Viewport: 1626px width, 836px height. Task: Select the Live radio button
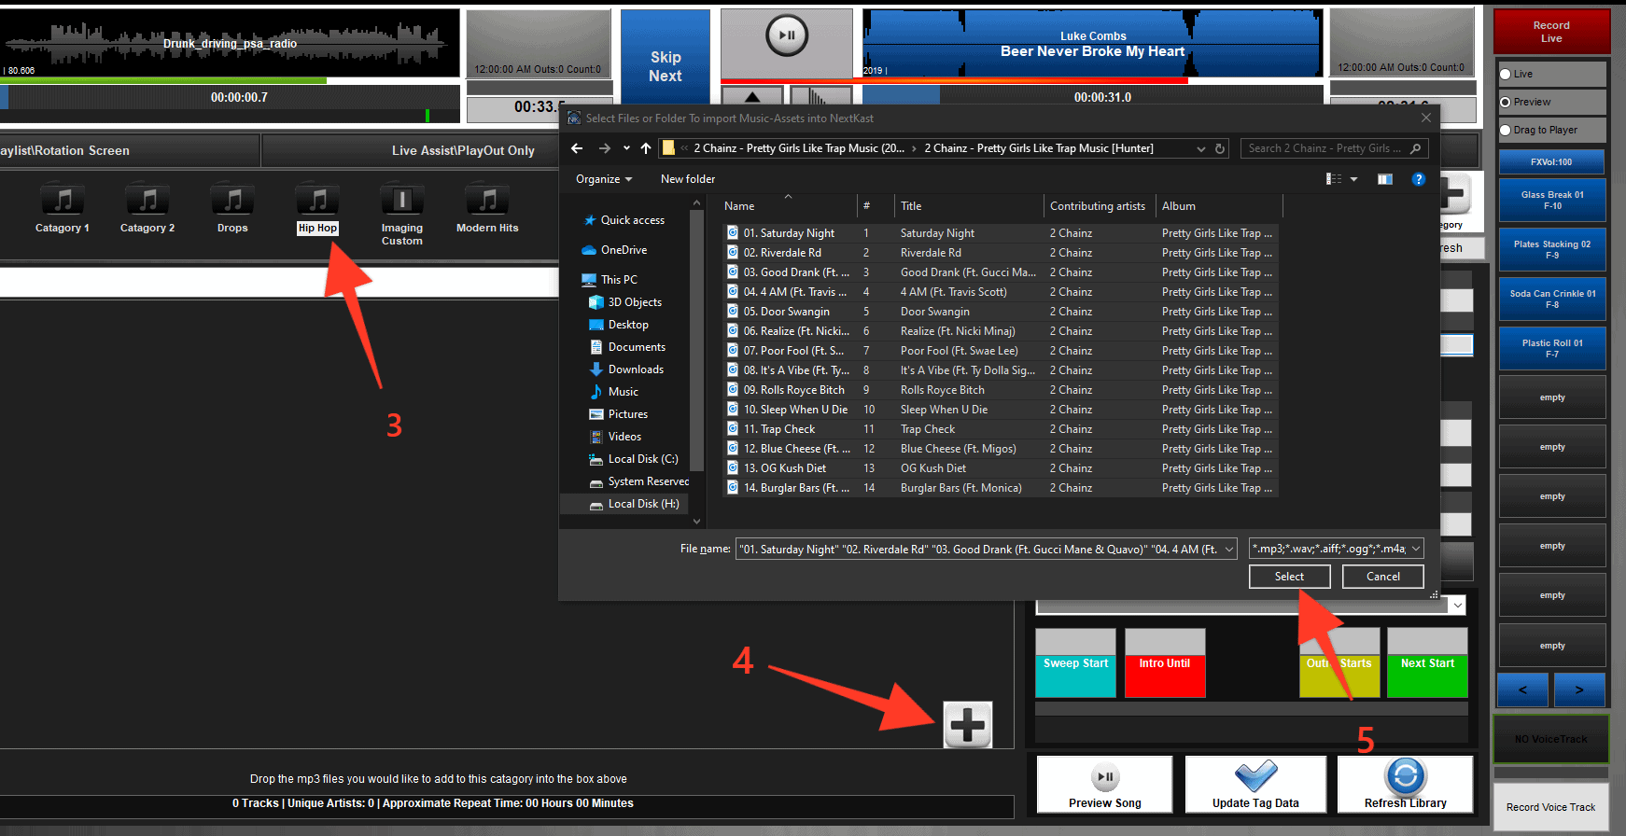(x=1506, y=75)
